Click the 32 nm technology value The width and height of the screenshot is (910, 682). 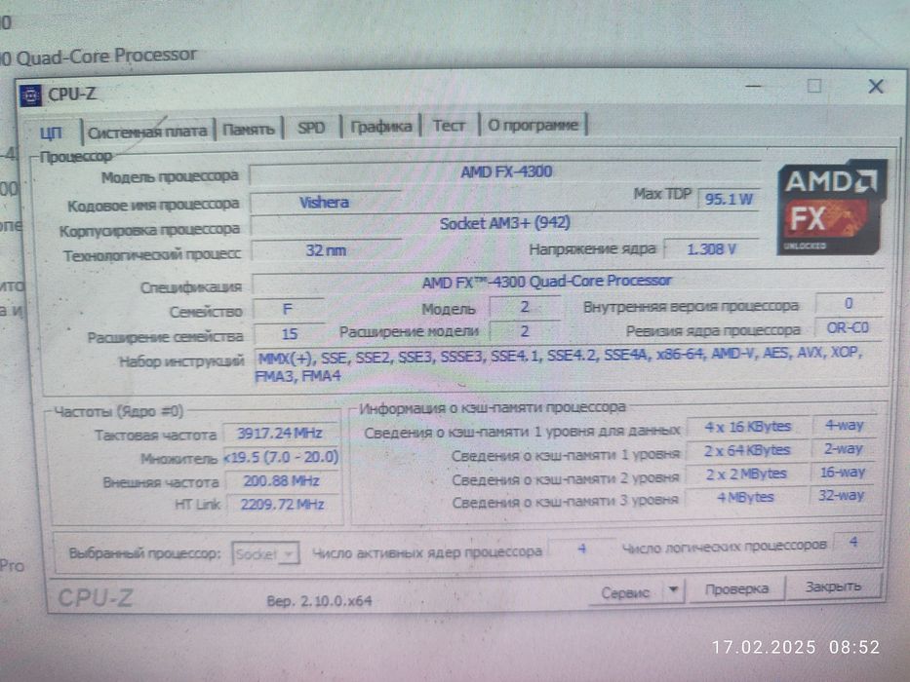(x=326, y=250)
